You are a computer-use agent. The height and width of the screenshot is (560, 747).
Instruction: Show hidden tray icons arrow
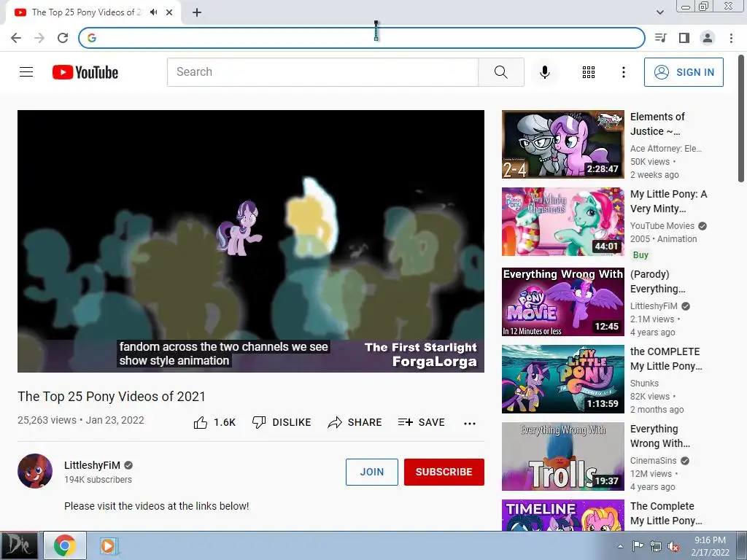[x=620, y=546]
